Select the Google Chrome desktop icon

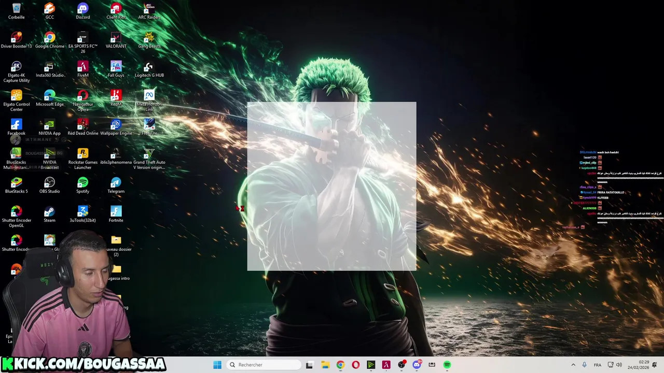tap(50, 40)
